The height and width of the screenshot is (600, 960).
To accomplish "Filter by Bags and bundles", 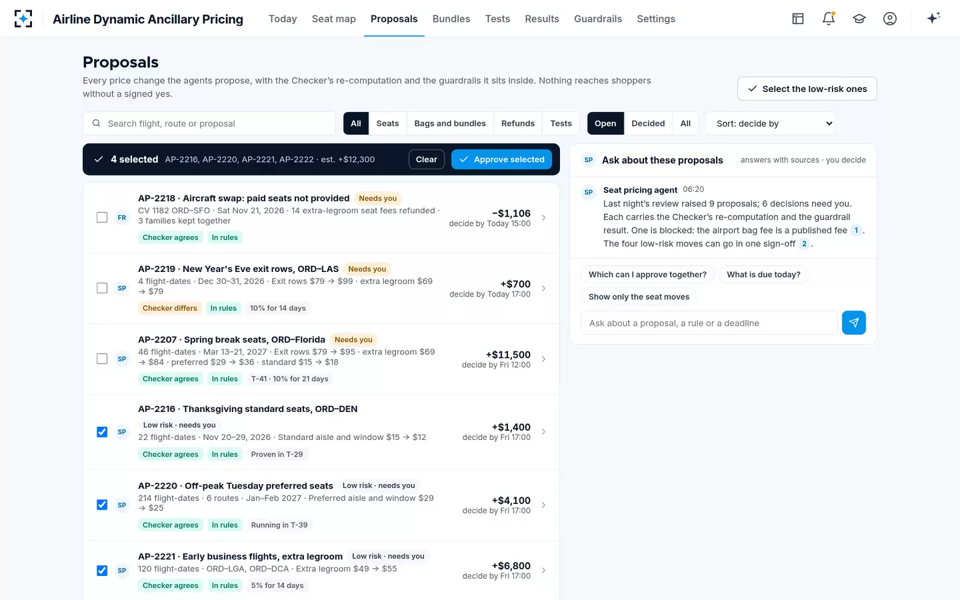I will (x=450, y=123).
